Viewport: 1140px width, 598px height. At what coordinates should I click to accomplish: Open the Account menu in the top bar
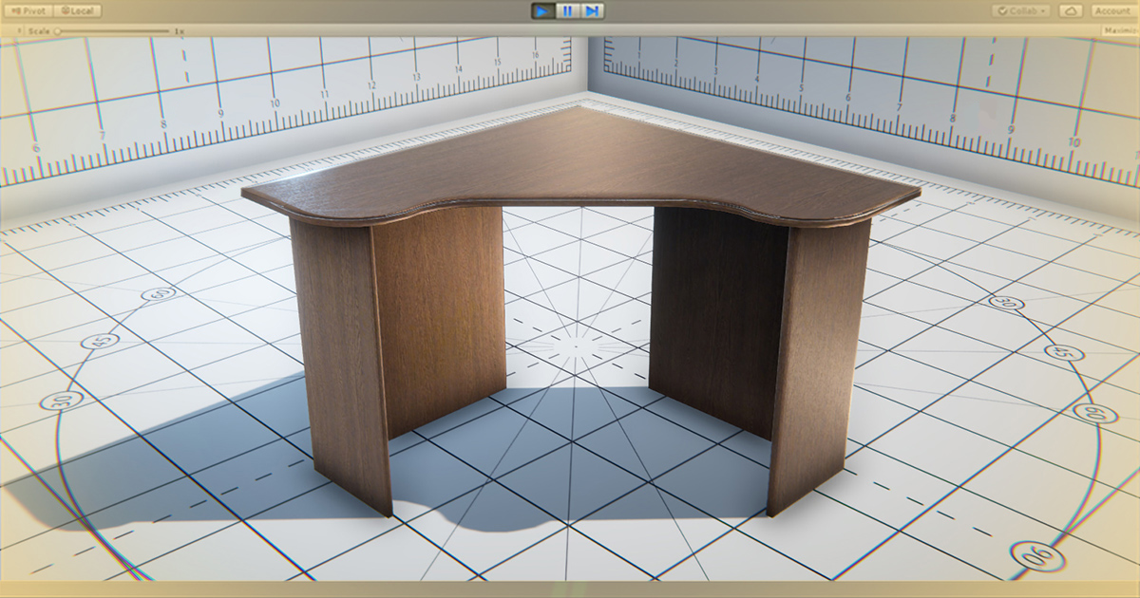click(x=1111, y=11)
